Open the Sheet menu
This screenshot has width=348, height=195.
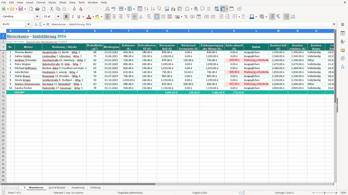pyautogui.click(x=63, y=2)
